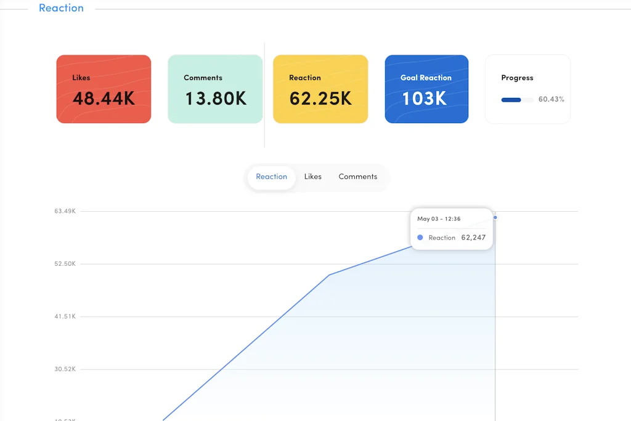Click the 41.51K axis label
631x421 pixels.
tap(65, 316)
